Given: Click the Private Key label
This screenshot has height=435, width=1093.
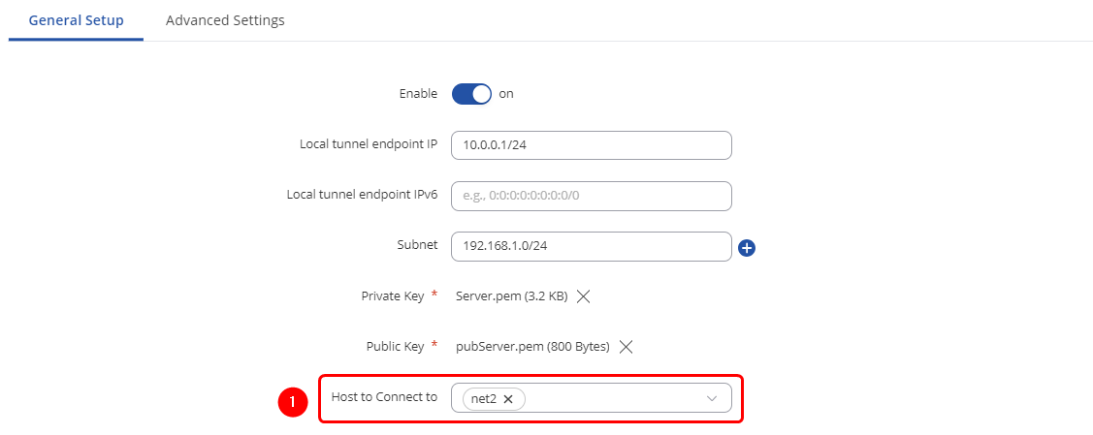Looking at the screenshot, I should [x=393, y=296].
